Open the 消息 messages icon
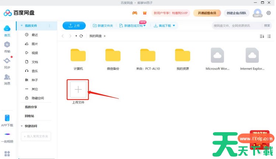The image size is (276, 159). [7, 77]
